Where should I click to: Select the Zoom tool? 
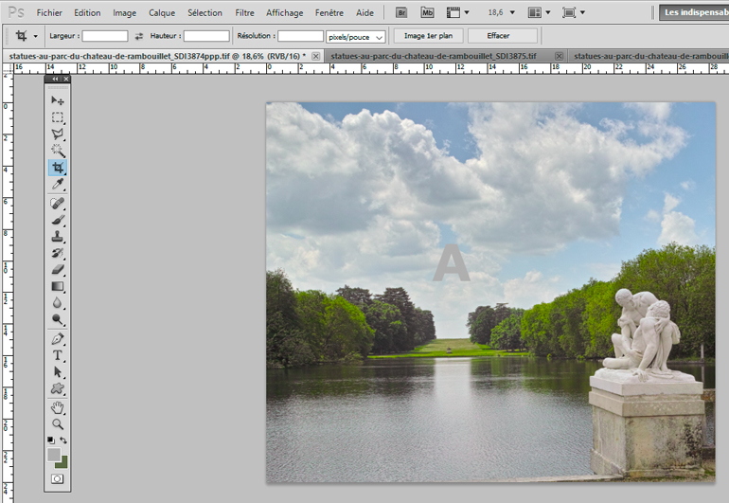point(57,424)
